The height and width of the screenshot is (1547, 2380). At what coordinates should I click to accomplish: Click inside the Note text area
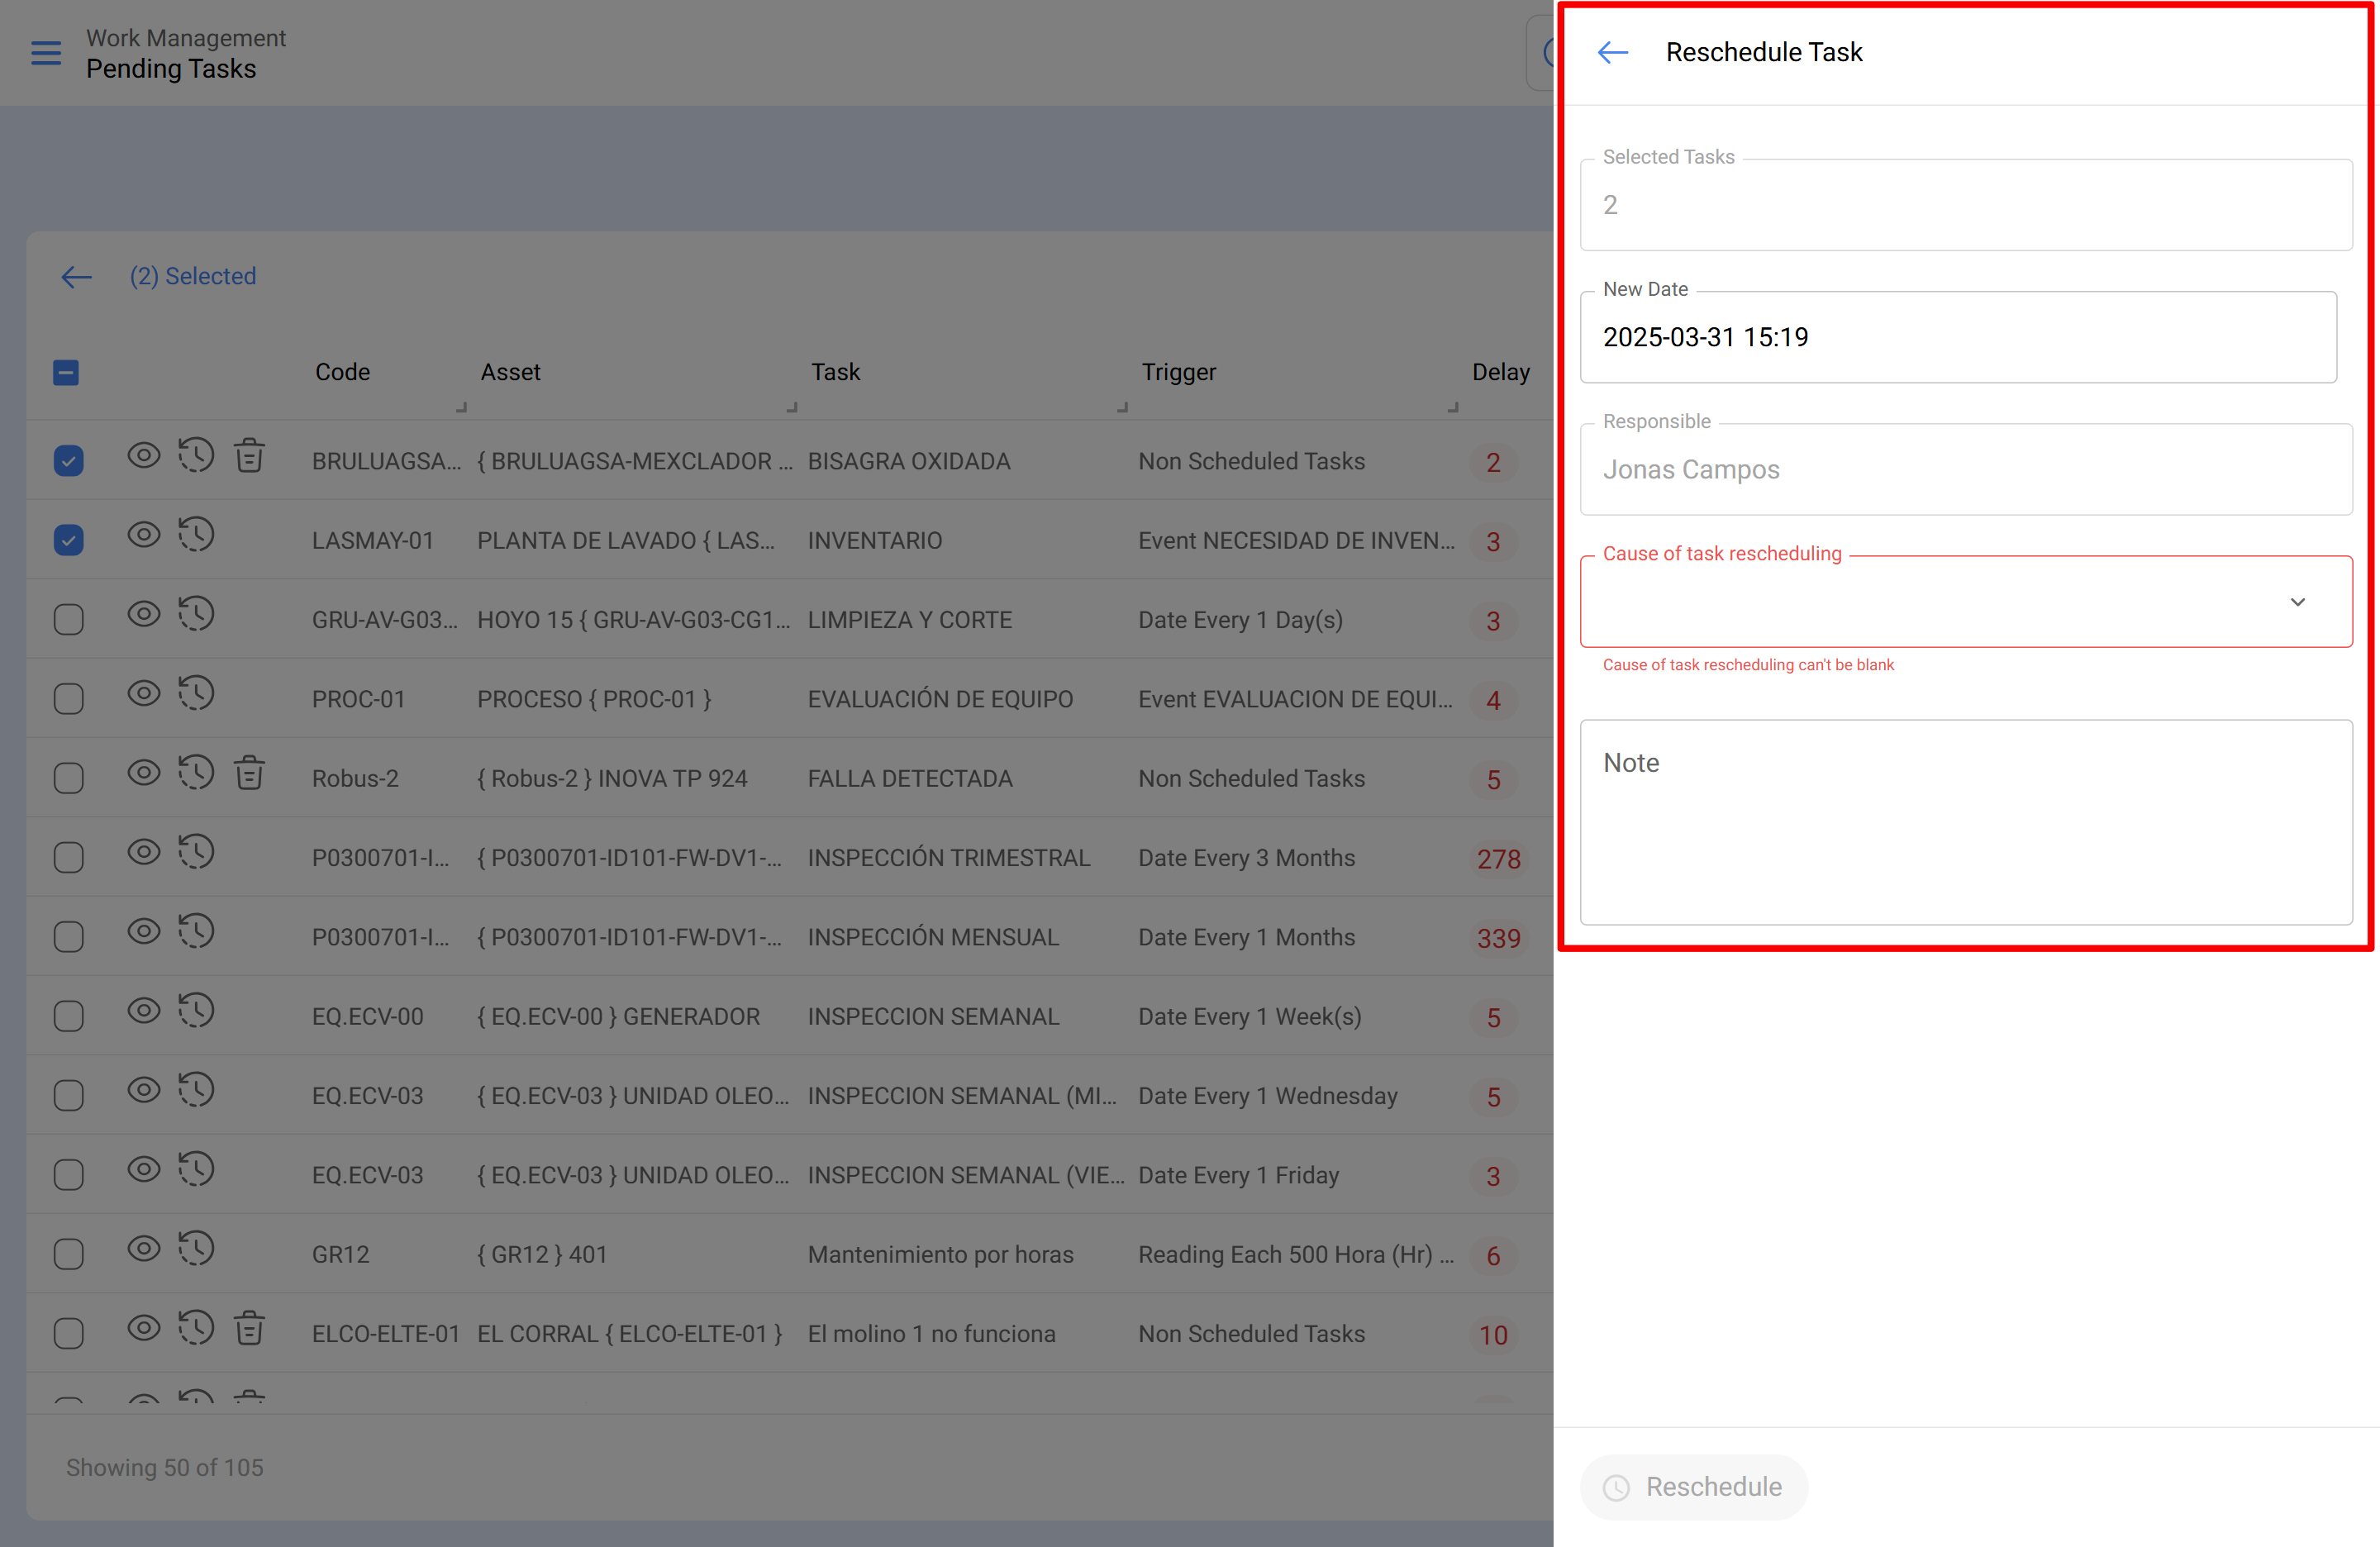pos(1965,820)
